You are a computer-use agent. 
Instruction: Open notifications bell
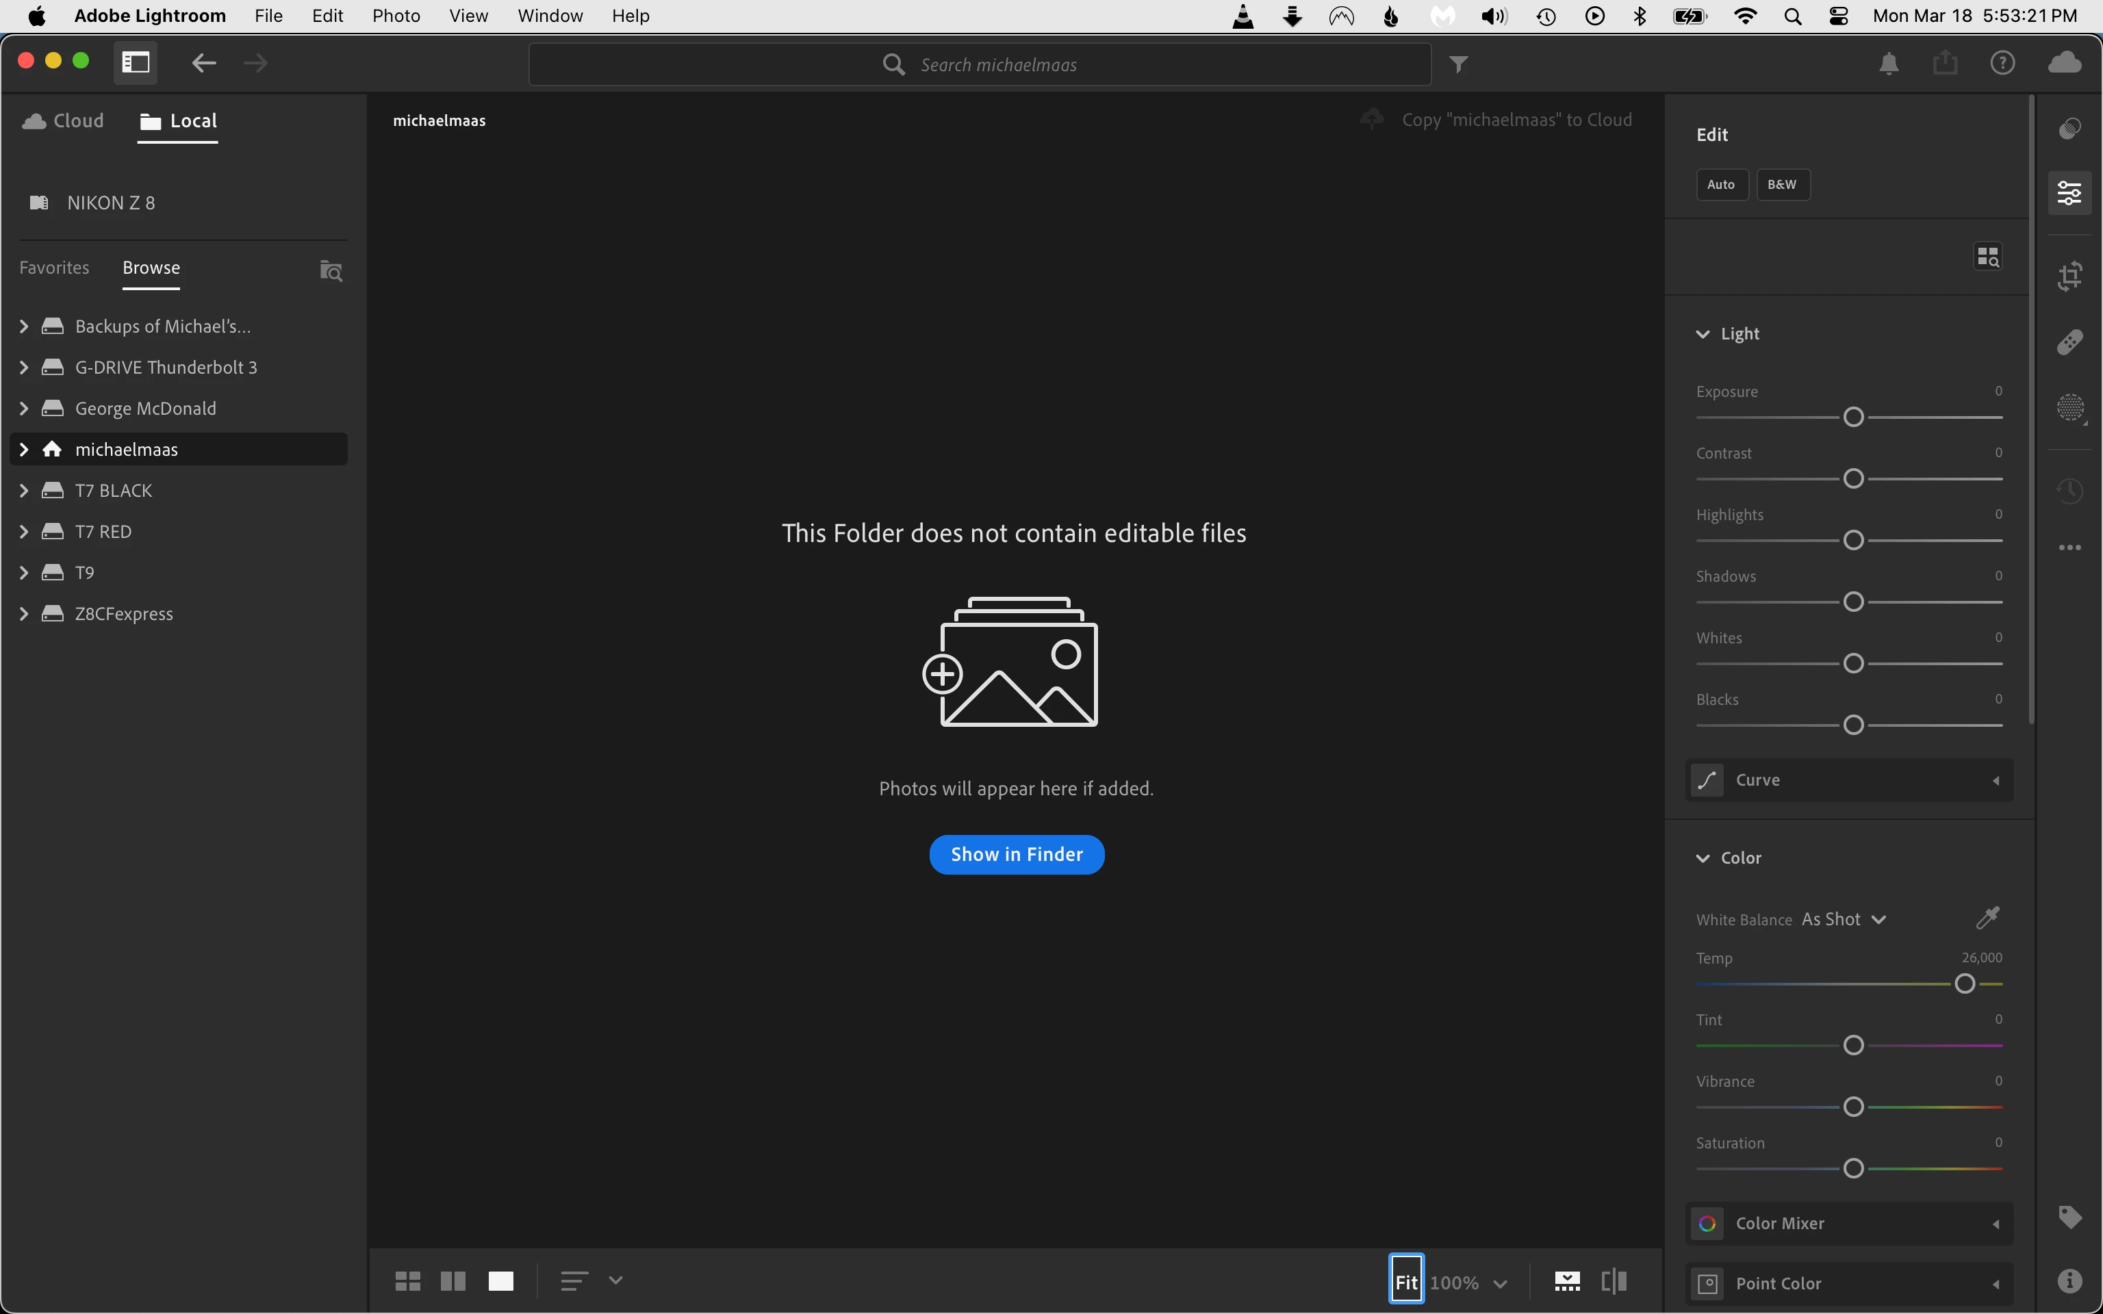[1889, 64]
